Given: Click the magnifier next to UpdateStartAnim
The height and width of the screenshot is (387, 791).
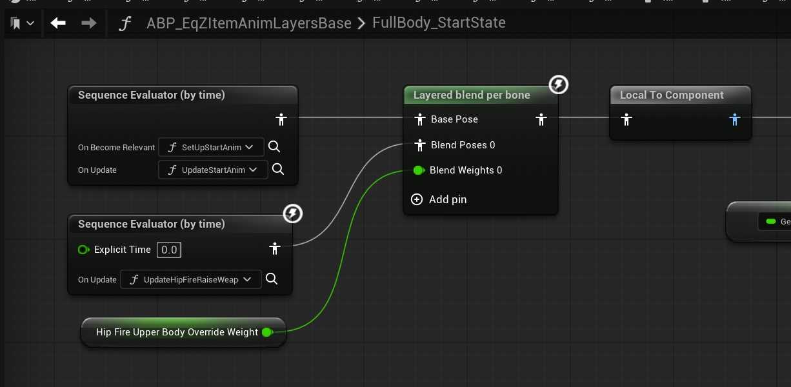Looking at the screenshot, I should coord(278,170).
